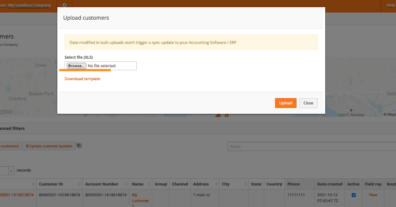Click the orange Upload button
396x207 pixels.
pyautogui.click(x=285, y=103)
